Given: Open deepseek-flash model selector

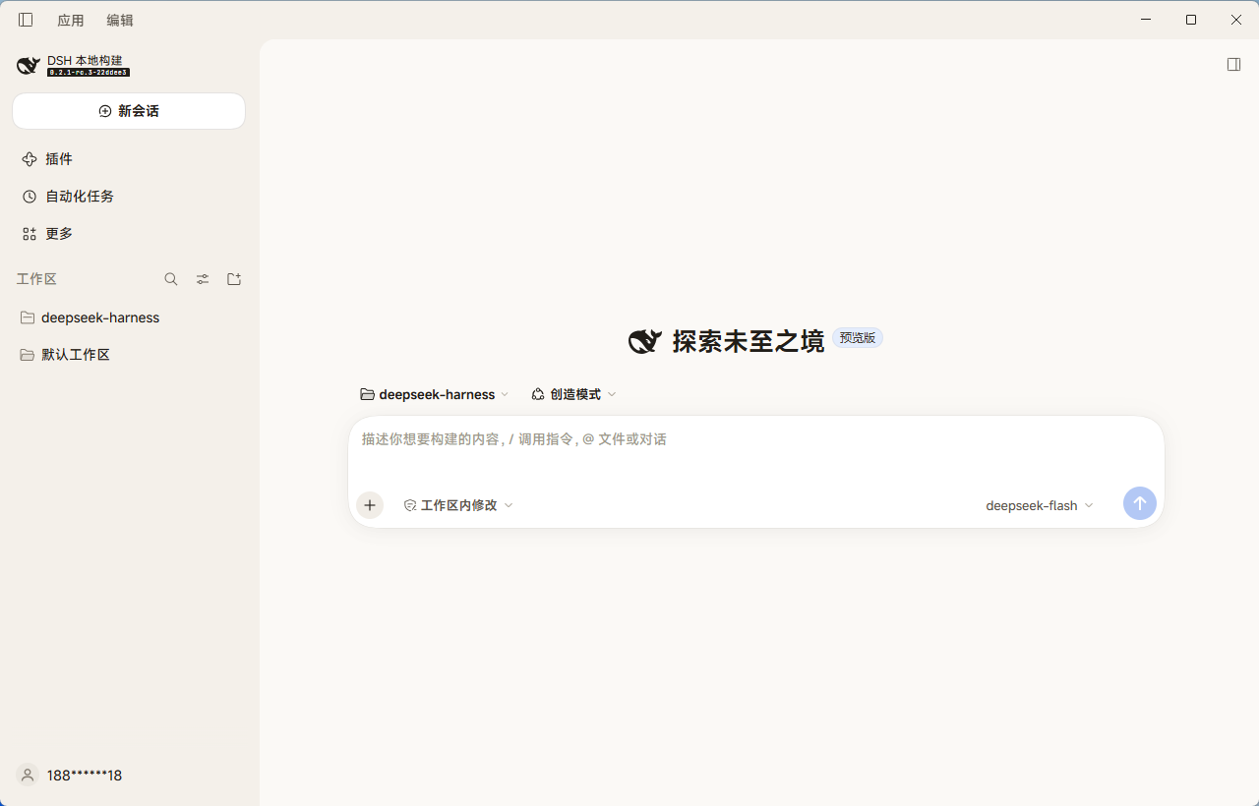Looking at the screenshot, I should tap(1040, 505).
